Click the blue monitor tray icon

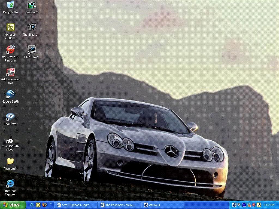coord(244,205)
